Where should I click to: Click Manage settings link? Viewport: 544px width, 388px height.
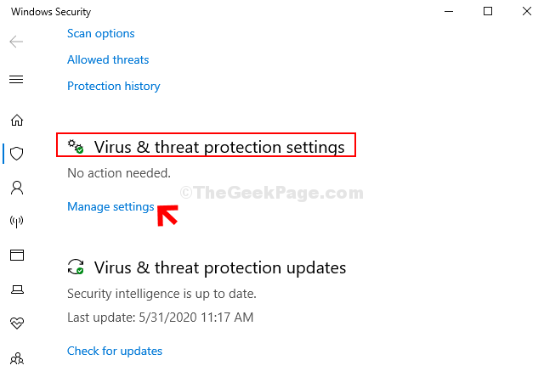[110, 206]
